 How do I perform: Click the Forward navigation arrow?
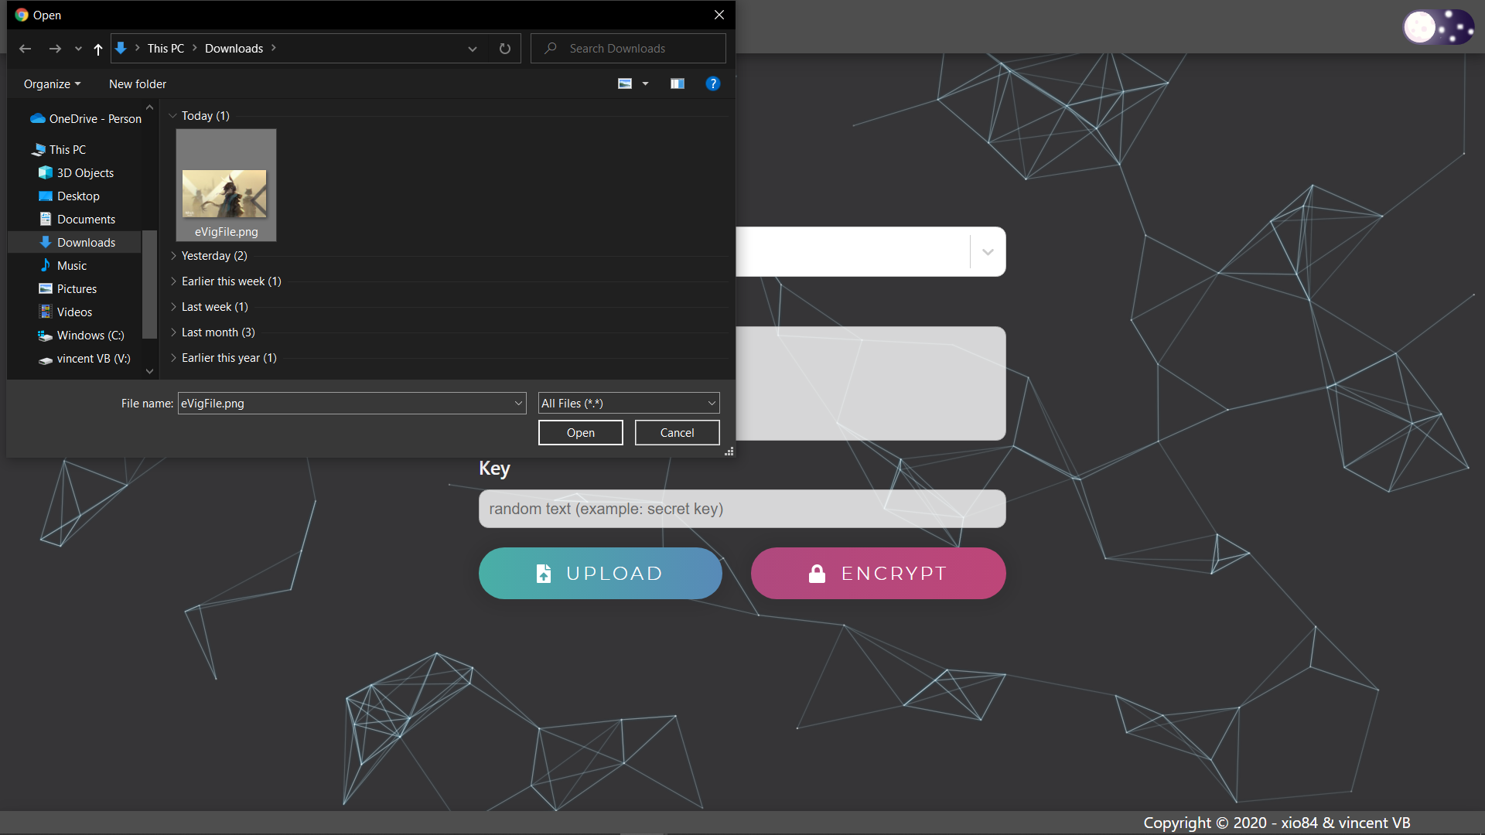(55, 49)
